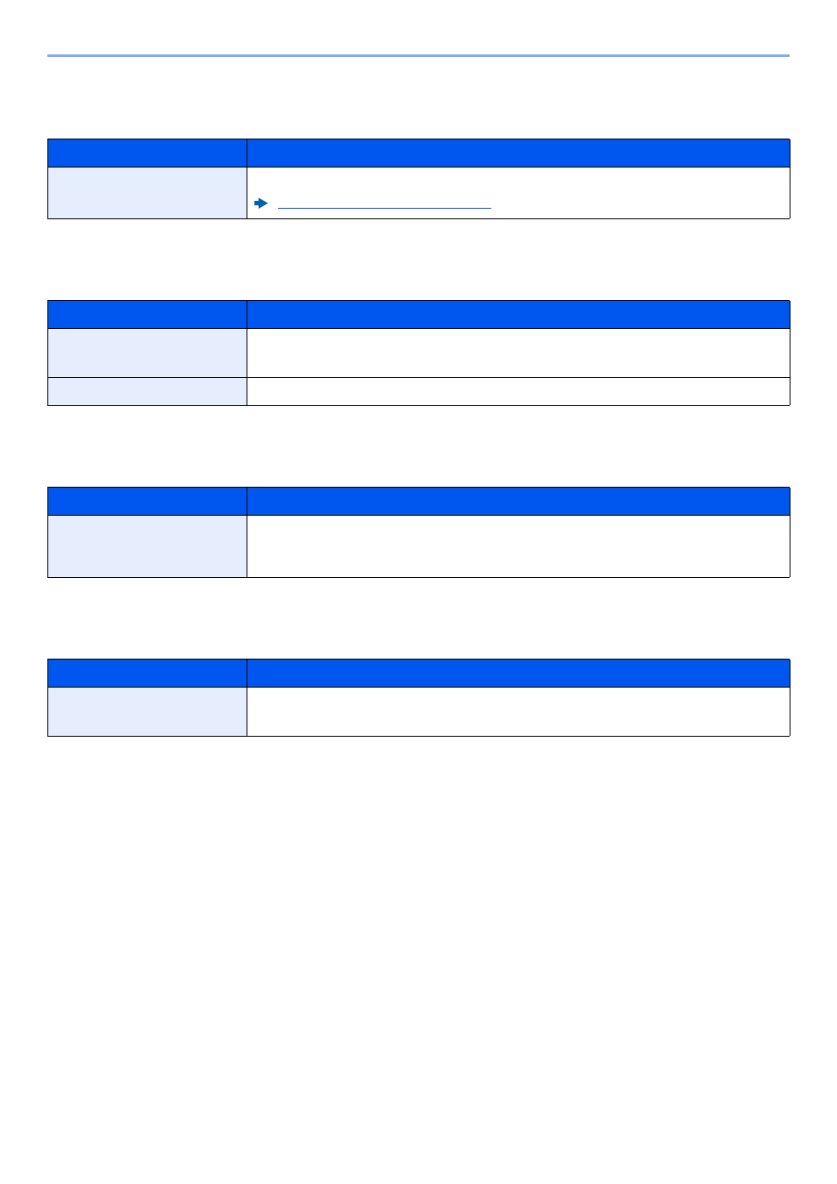The width and height of the screenshot is (837, 1184).
Task: Select first table's left blue header cell
Action: [147, 153]
